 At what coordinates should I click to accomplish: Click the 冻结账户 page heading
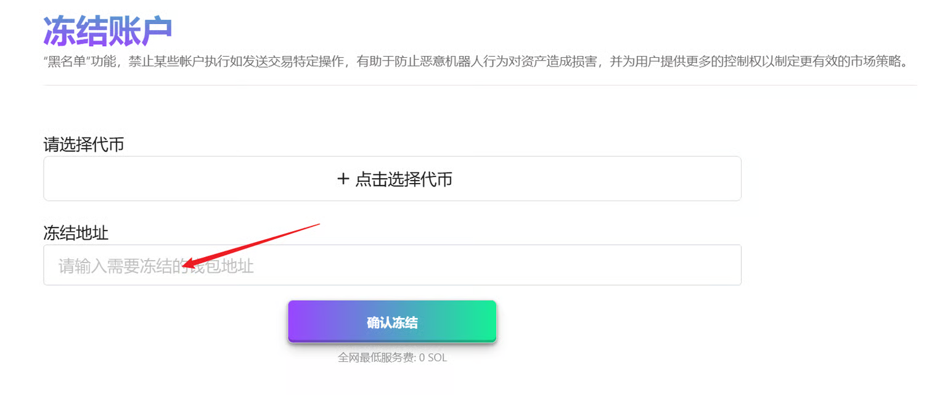point(107,30)
